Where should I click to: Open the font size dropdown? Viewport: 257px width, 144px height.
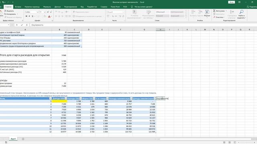tap(45, 12)
